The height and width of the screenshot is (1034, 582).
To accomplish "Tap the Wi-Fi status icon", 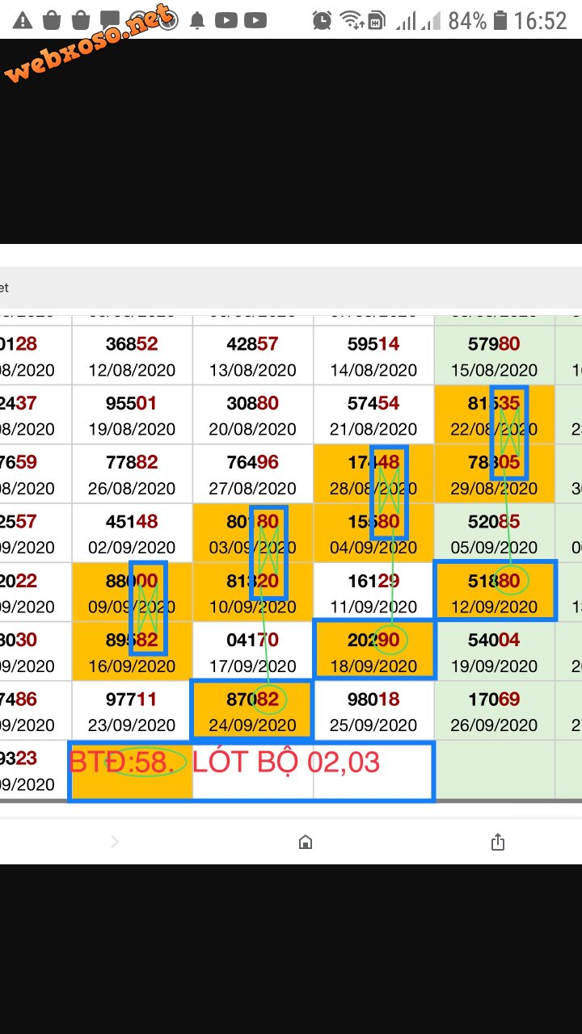I will [351, 20].
